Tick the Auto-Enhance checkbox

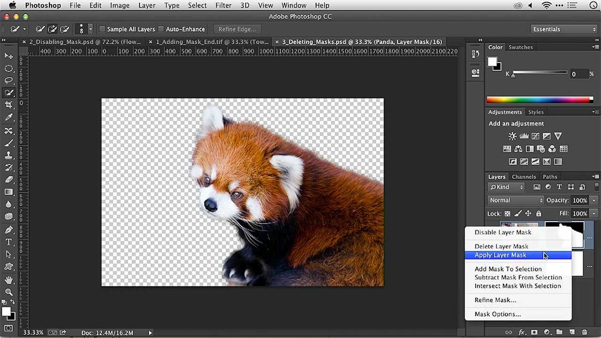tap(161, 29)
